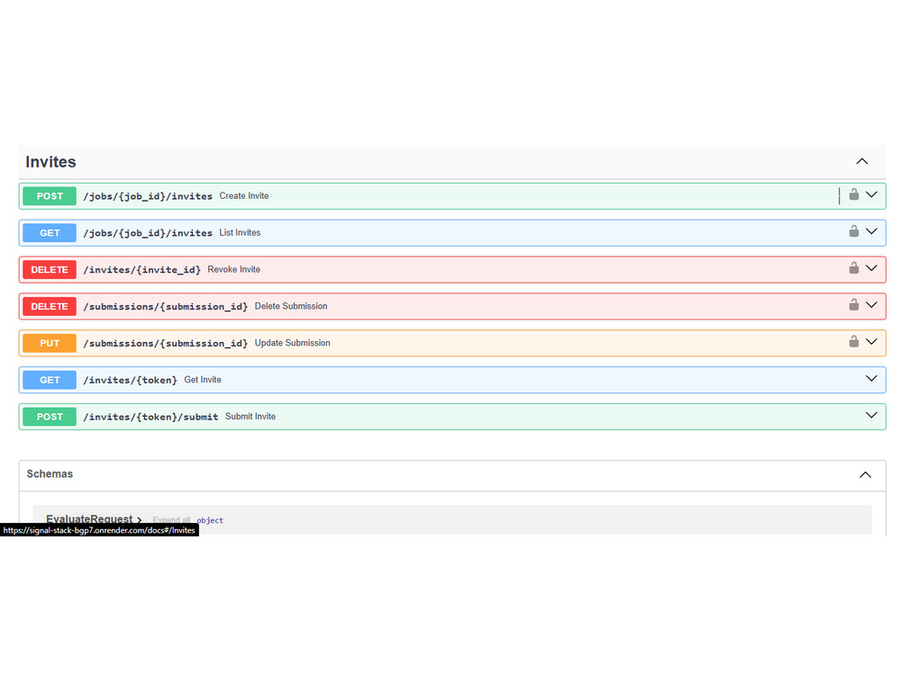This screenshot has width=901, height=675.
Task: Click the lock icon on List Invites row
Action: tap(854, 231)
